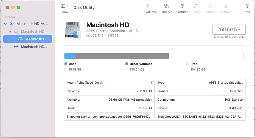
Task: Click the Restore arrow icon
Action: click(210, 6)
